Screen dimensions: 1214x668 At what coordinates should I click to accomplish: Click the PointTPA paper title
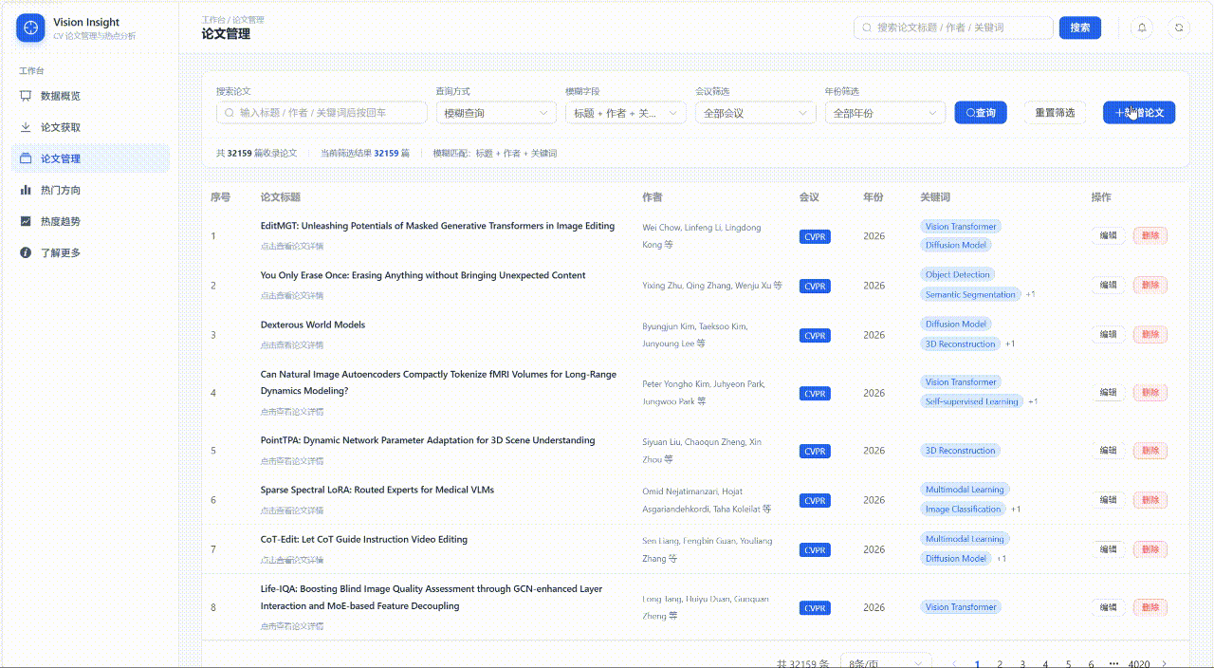point(428,440)
